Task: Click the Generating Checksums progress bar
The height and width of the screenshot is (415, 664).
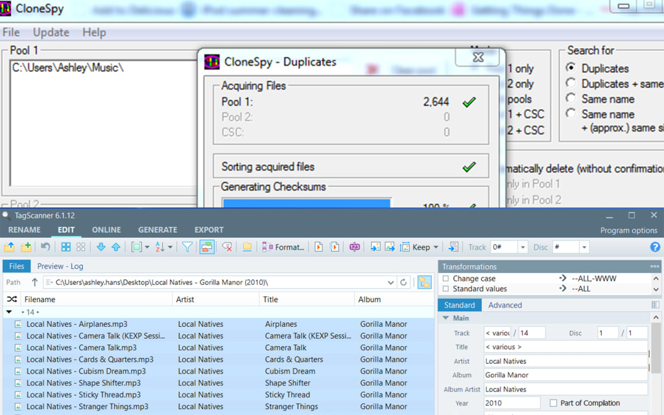Action: 307,203
